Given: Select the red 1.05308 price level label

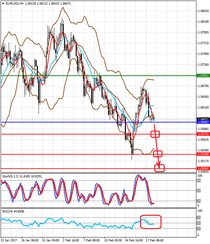Looking at the screenshot, I should coord(203,154).
